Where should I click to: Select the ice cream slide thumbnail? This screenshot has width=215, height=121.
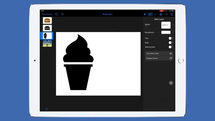[x=47, y=36]
